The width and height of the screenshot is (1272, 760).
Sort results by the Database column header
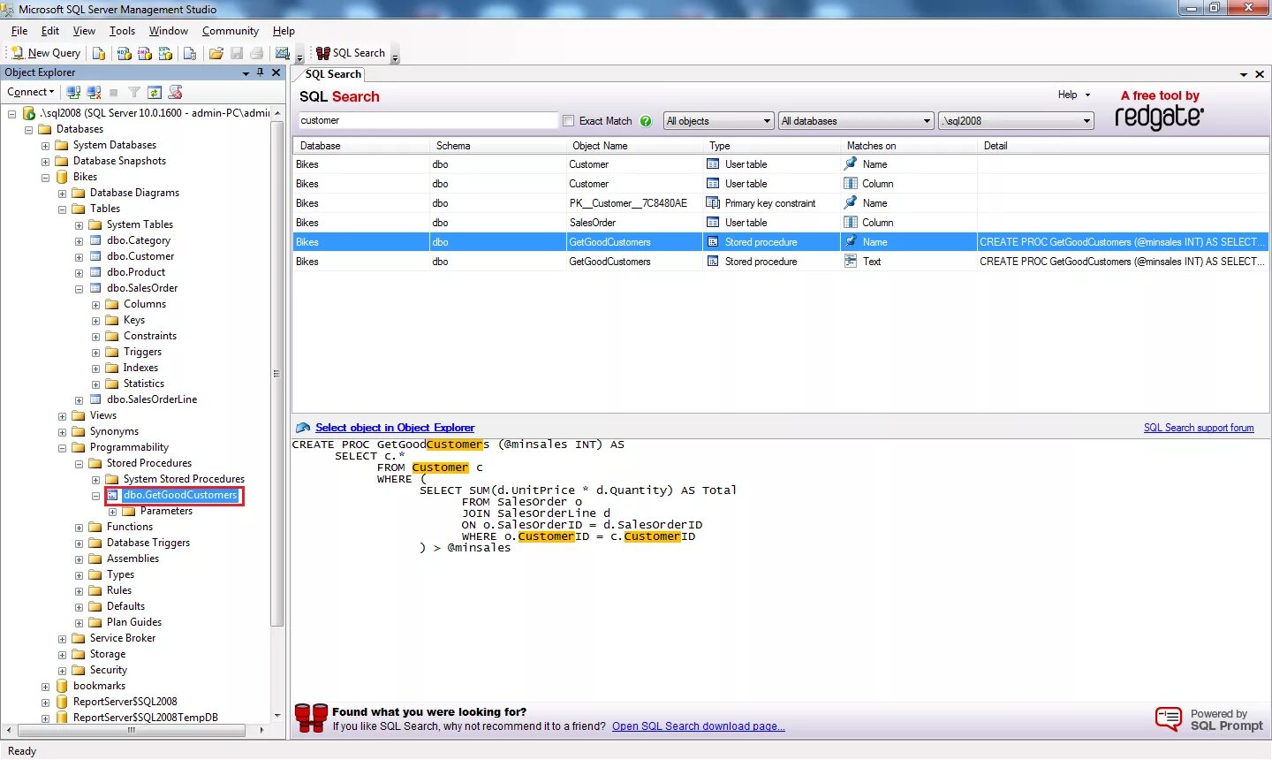tap(361, 146)
